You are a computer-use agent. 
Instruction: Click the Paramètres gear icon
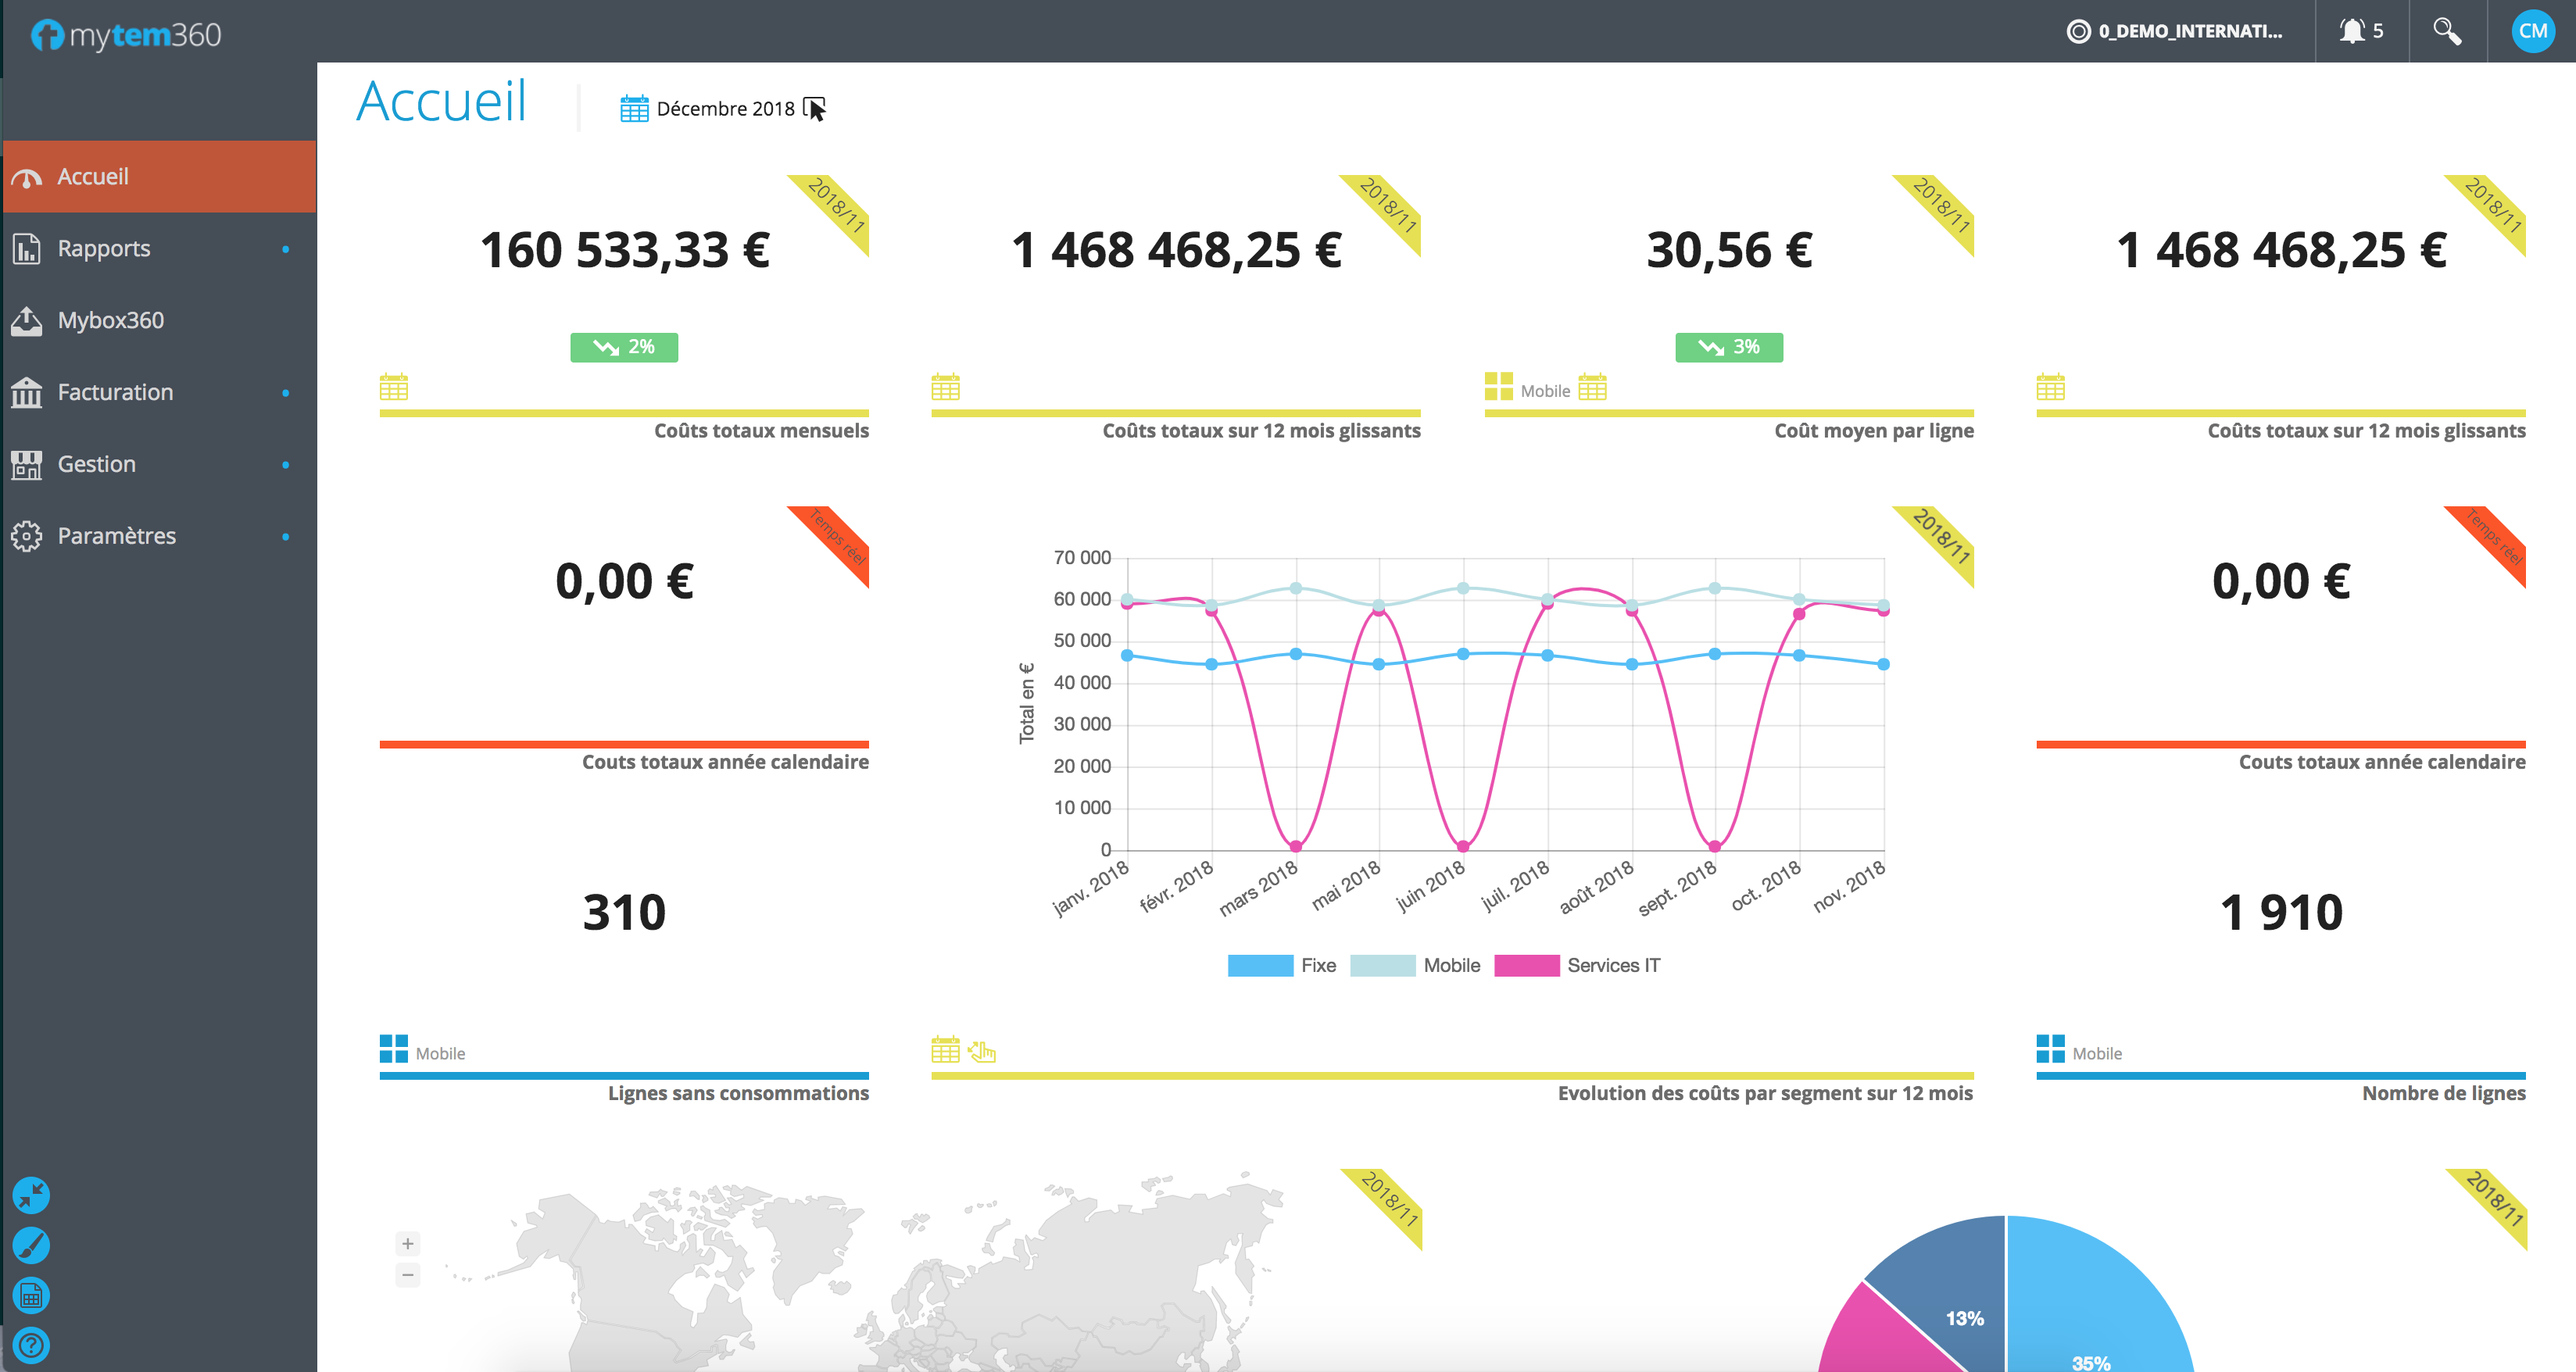[27, 536]
